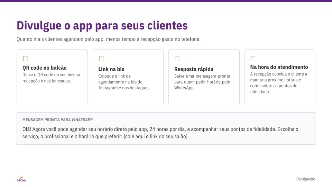Click the orange icon above Na hora do atendimento
The width and height of the screenshot is (332, 187).
[253, 59]
